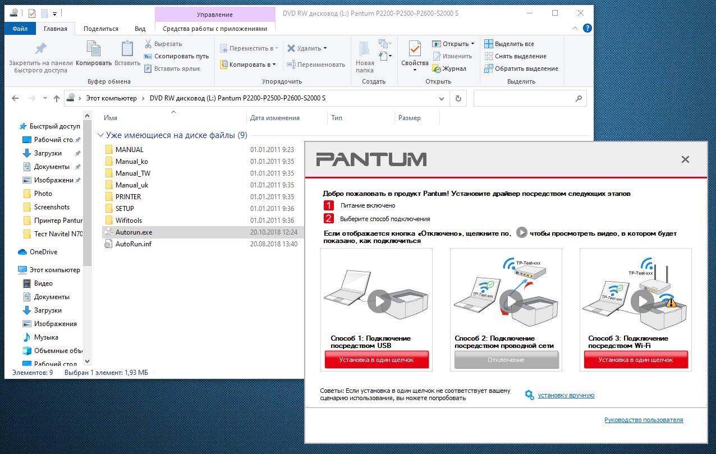Open the Журнал history icon
The image size is (716, 454).
click(437, 68)
